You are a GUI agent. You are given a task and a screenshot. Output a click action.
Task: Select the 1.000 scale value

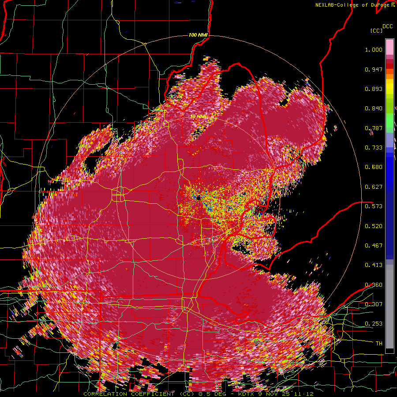374,49
